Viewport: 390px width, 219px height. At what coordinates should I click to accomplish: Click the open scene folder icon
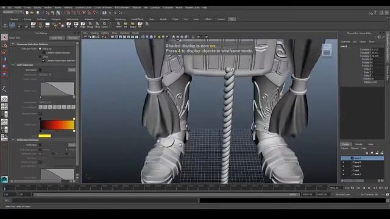(32, 13)
